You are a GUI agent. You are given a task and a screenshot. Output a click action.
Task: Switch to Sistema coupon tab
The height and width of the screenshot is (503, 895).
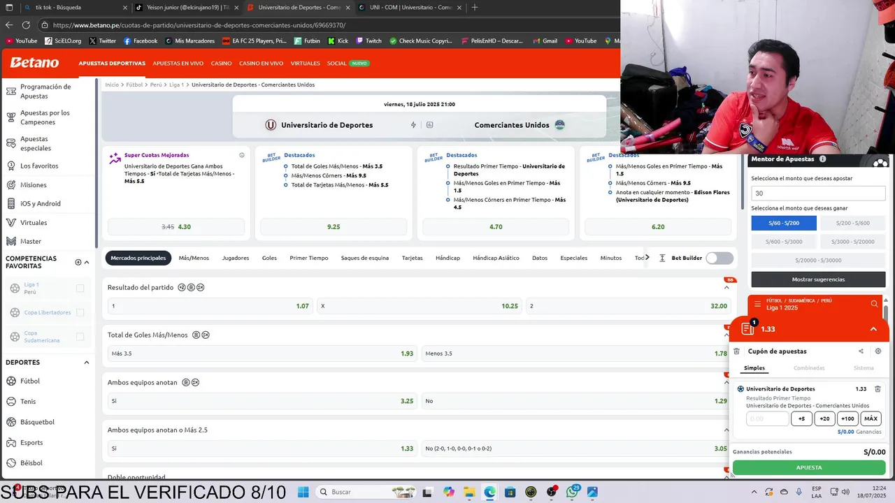pos(864,368)
